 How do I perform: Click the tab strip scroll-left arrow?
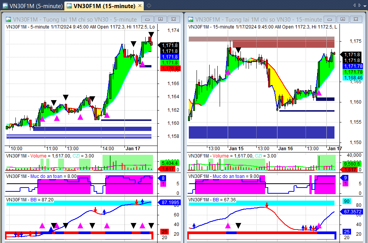(x=355, y=5)
